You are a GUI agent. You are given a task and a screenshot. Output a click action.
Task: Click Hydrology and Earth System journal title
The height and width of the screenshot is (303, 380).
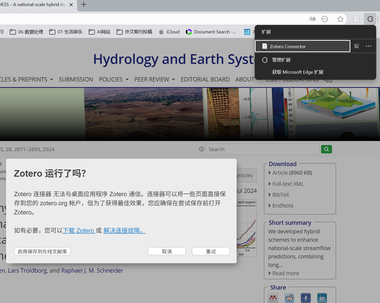(x=174, y=59)
